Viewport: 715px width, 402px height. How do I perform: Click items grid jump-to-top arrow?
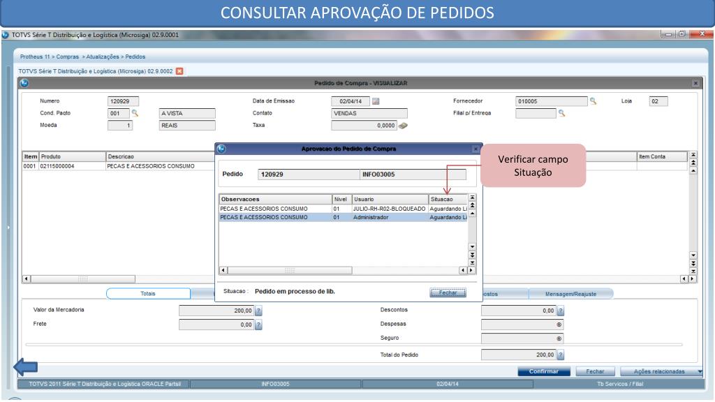click(693, 155)
